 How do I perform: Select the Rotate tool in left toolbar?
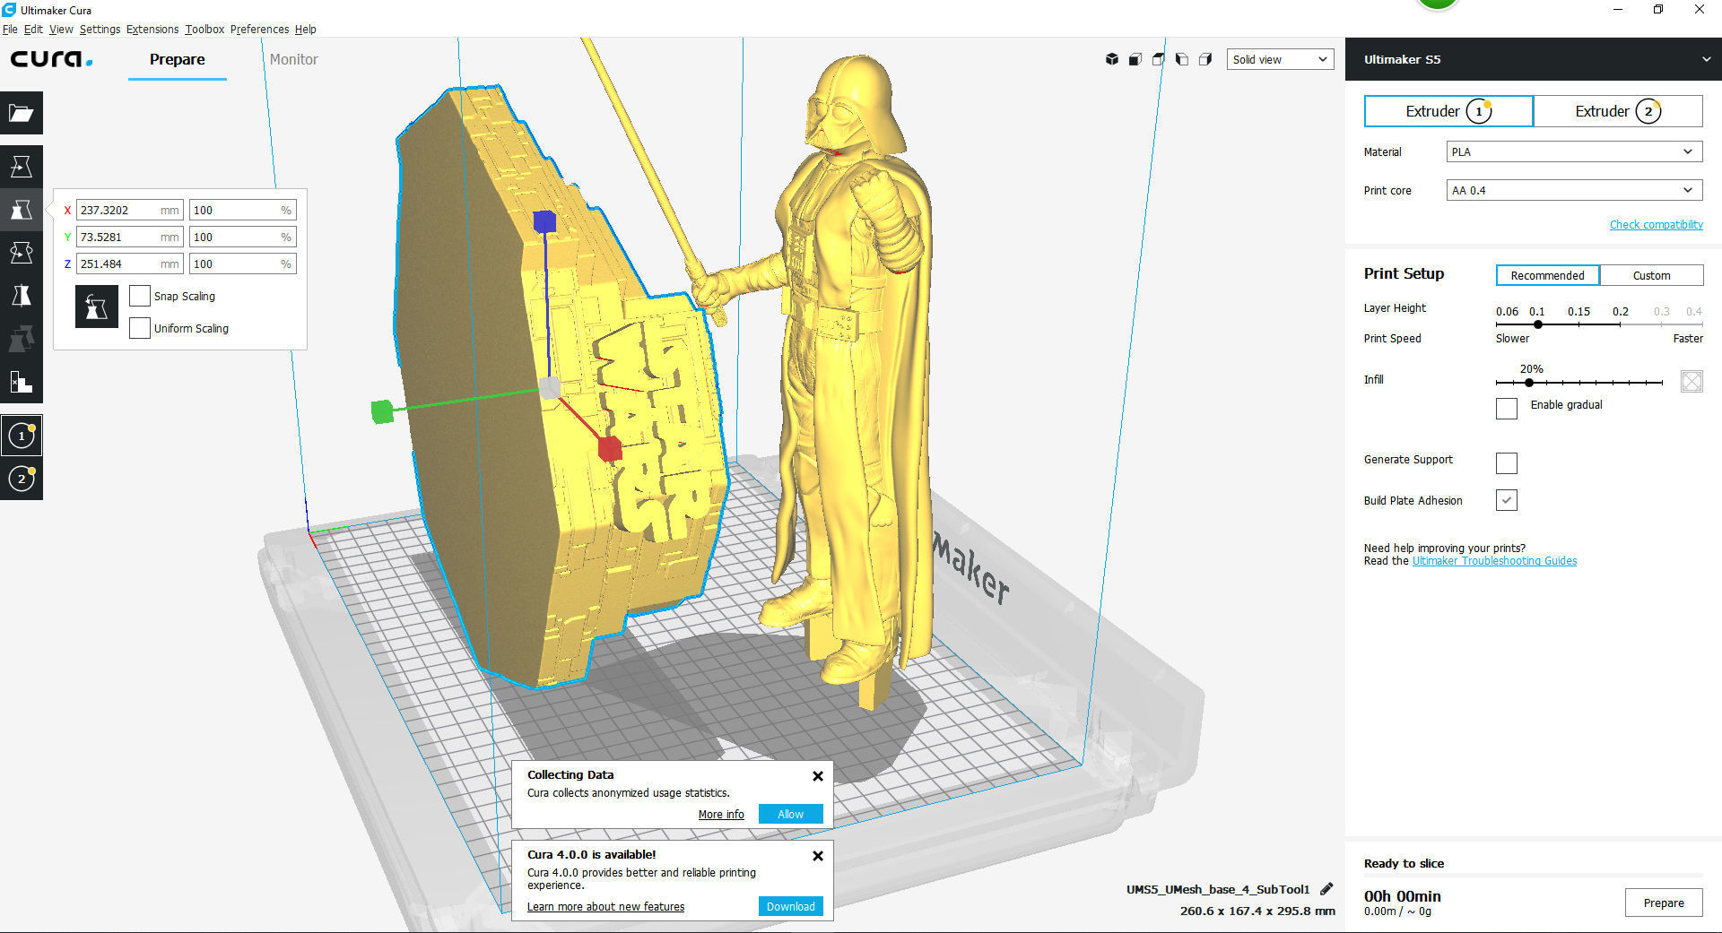[x=22, y=253]
